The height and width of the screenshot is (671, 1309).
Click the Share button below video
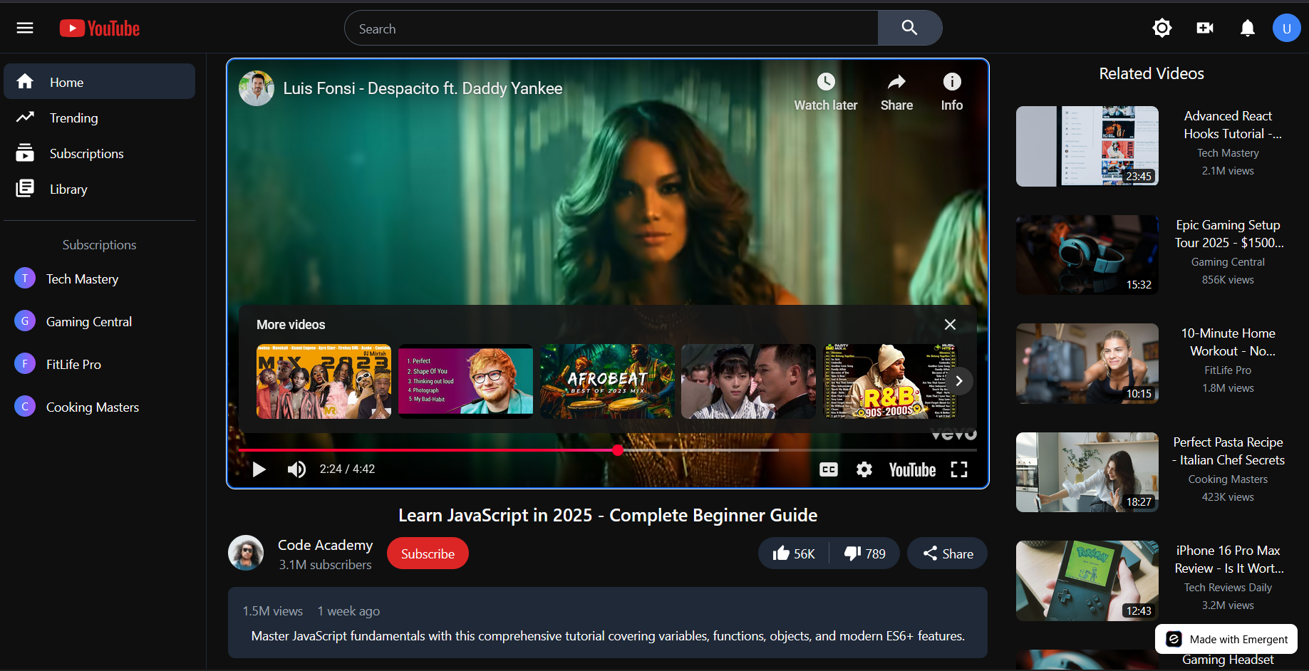[x=947, y=553]
